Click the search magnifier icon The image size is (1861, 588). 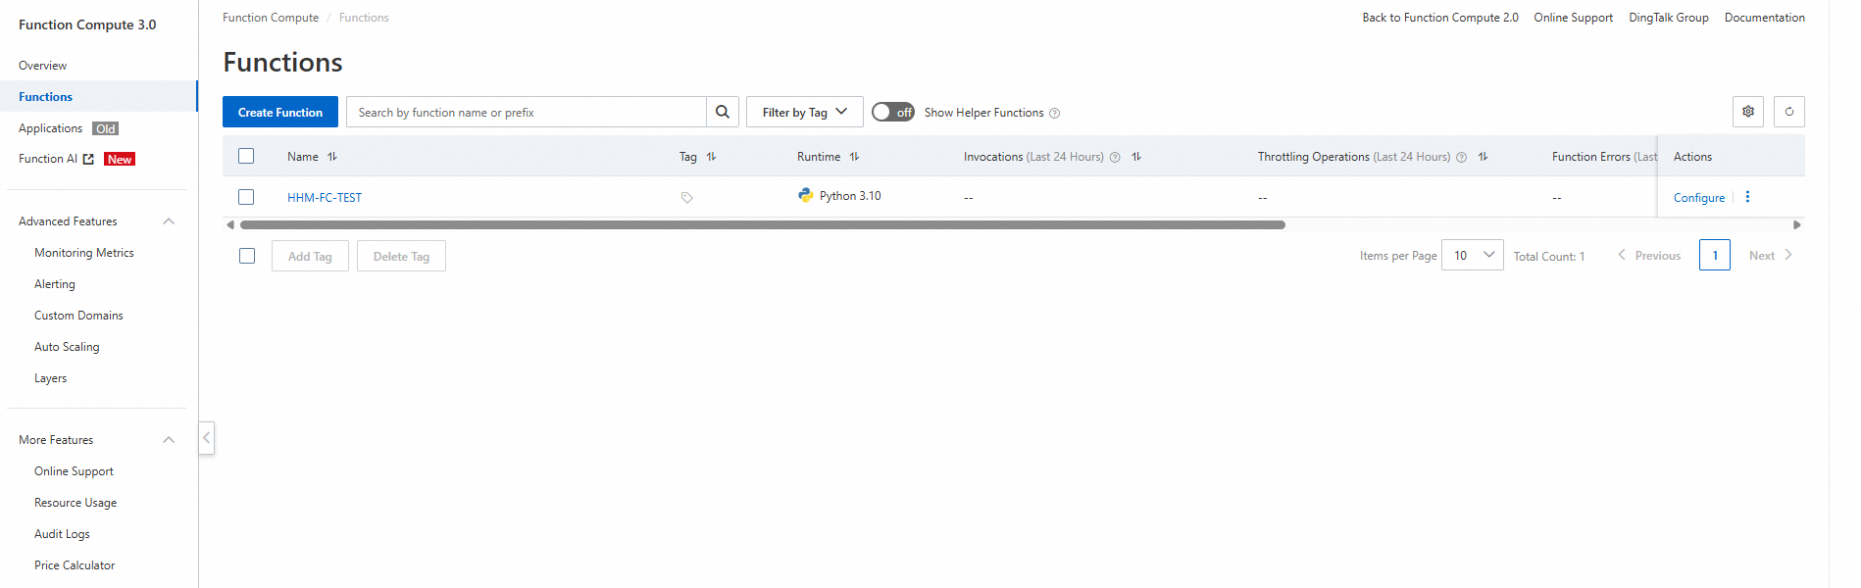click(722, 112)
